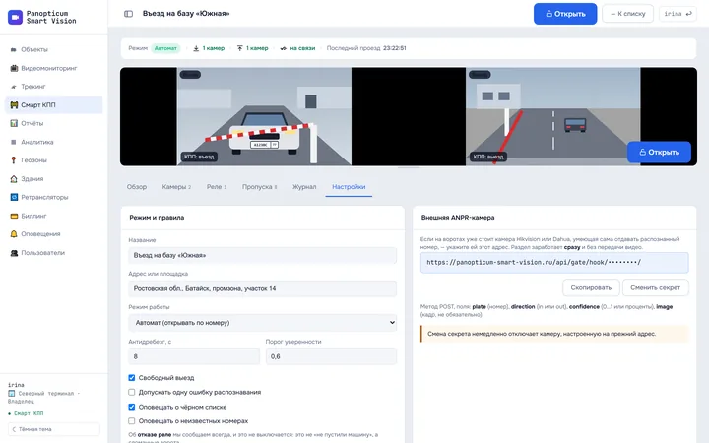Click the Адрес или площадка field
Viewport: 709px width, 443px height.
tap(262, 288)
